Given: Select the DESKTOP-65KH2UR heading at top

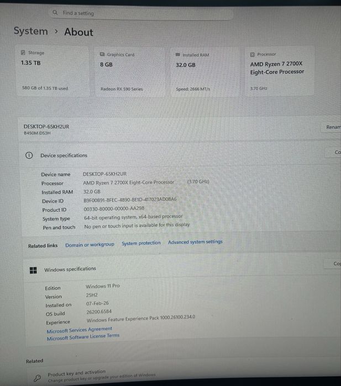Looking at the screenshot, I should coord(46,126).
